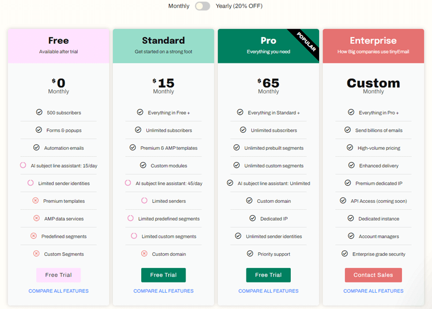432x309 pixels.
Task: Click checkmark icon beside Custom modules
Action: [x=143, y=165]
